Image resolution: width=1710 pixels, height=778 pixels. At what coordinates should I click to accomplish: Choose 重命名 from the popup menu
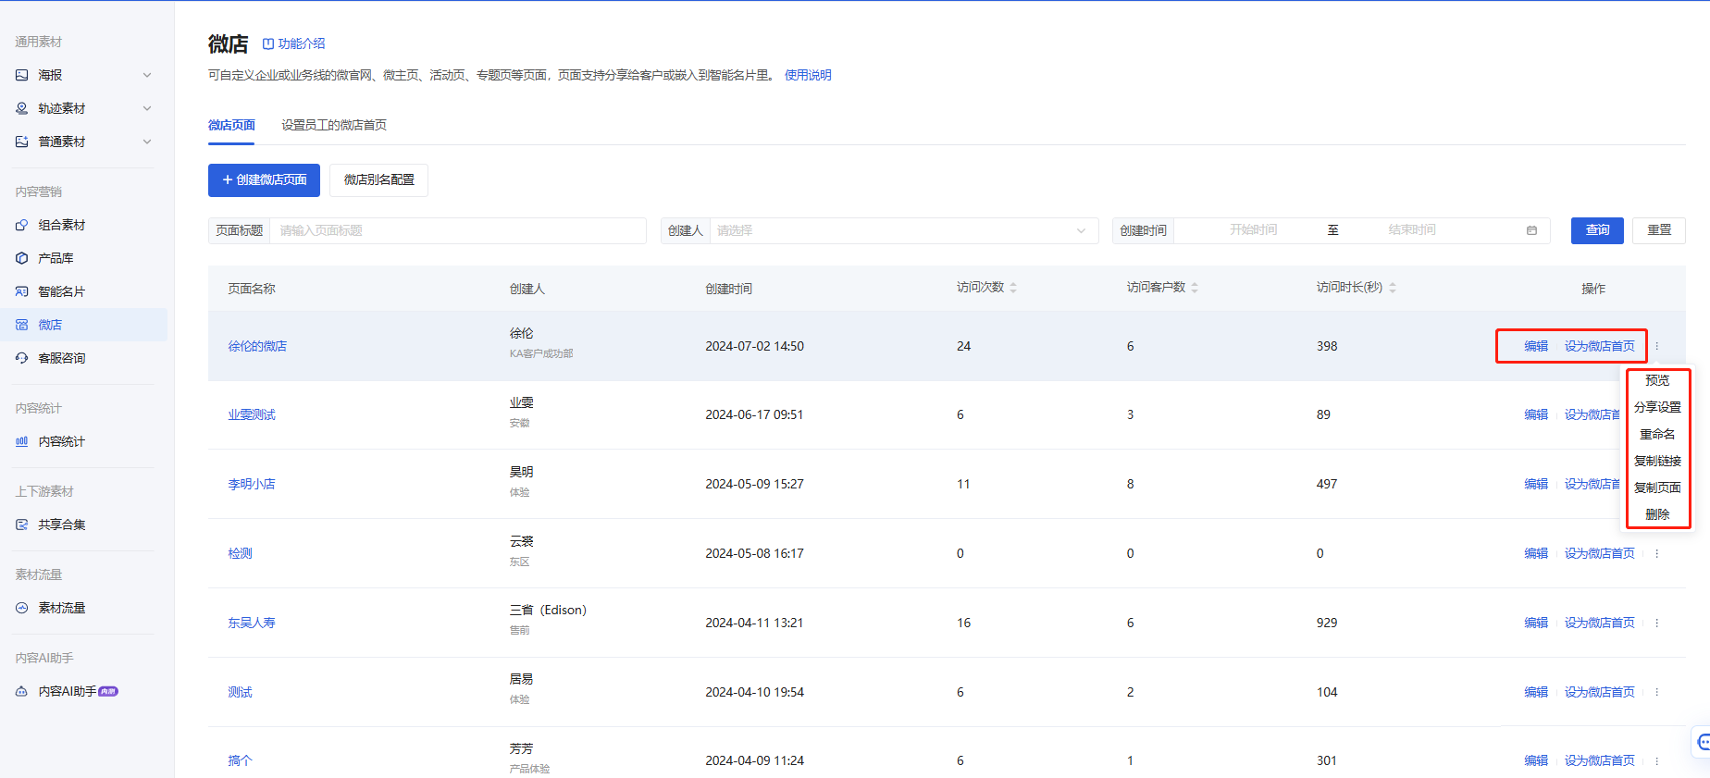click(1657, 434)
